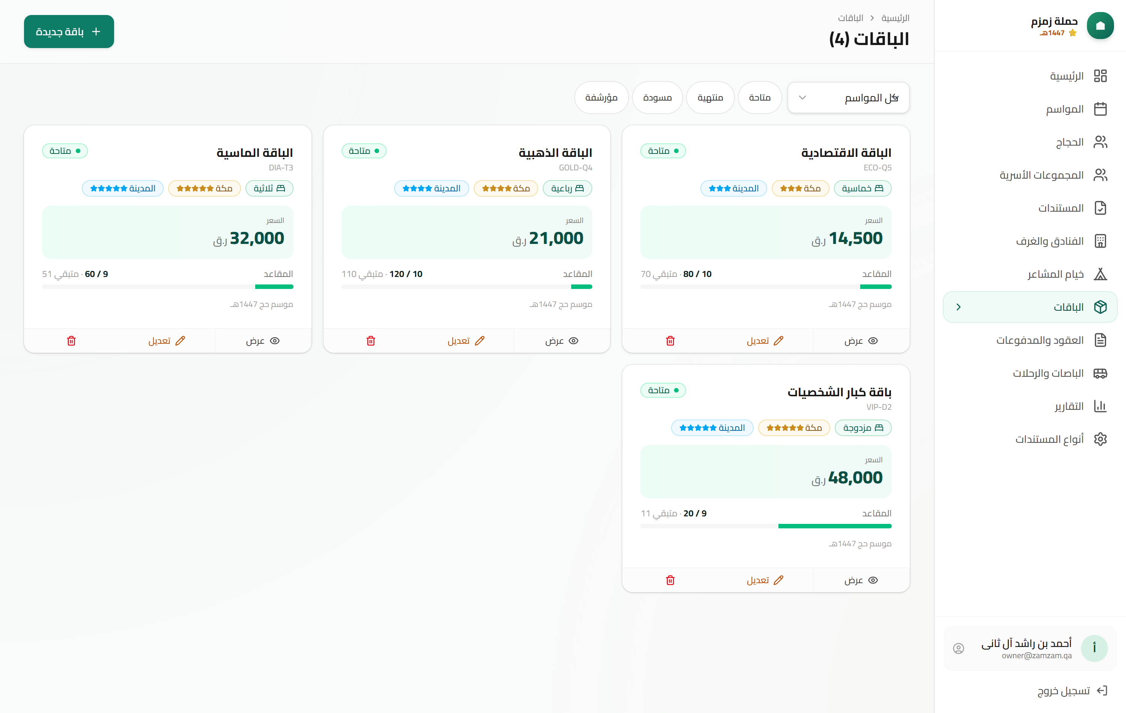
Task: Open الباصات والرحلات bus icon
Action: coord(1100,373)
